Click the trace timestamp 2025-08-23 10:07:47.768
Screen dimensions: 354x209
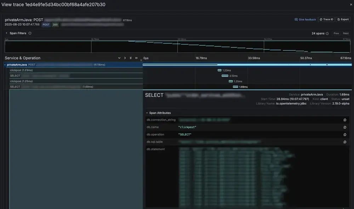click(22, 24)
